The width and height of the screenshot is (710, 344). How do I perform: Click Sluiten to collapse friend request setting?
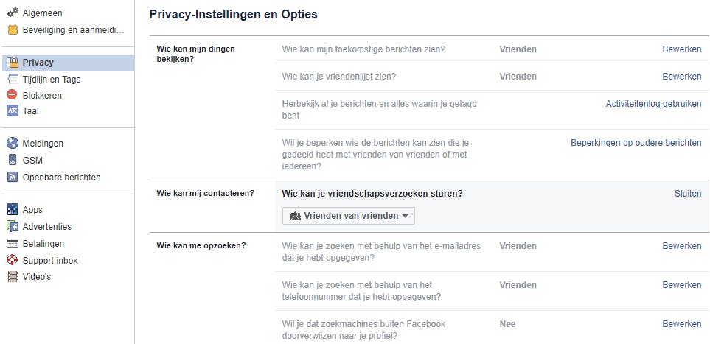(x=687, y=194)
